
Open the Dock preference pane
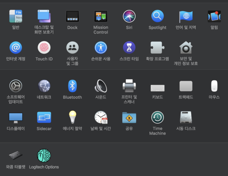[x=73, y=16]
